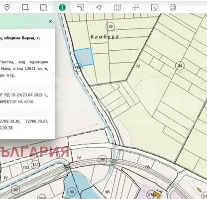Toggle the green info tool
207x199 pixels.
[x=62, y=7]
